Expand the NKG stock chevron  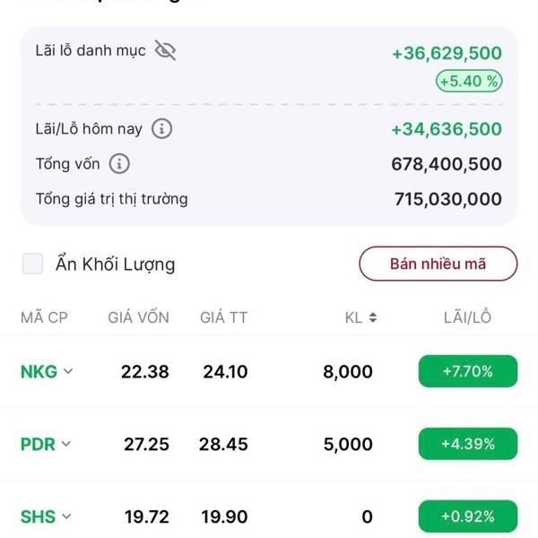(x=67, y=372)
